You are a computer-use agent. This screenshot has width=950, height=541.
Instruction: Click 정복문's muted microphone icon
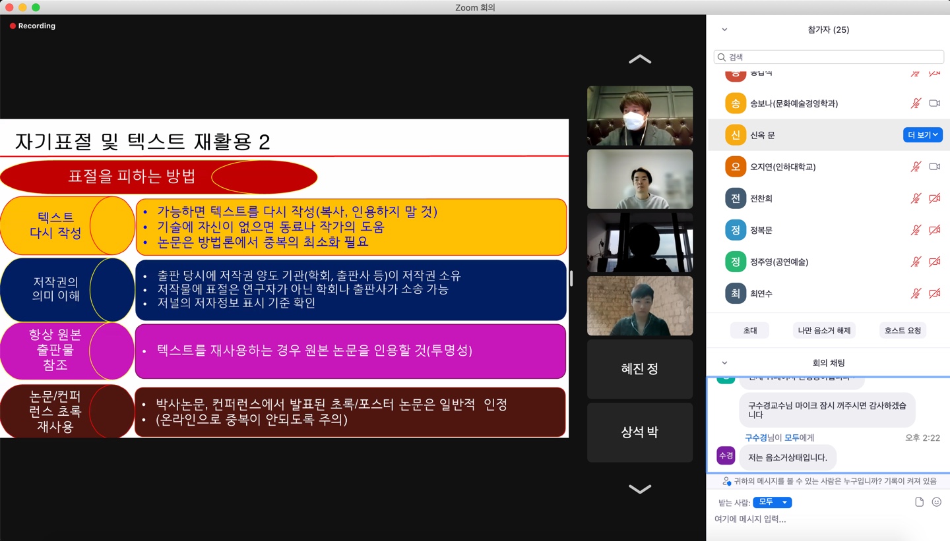(x=916, y=230)
